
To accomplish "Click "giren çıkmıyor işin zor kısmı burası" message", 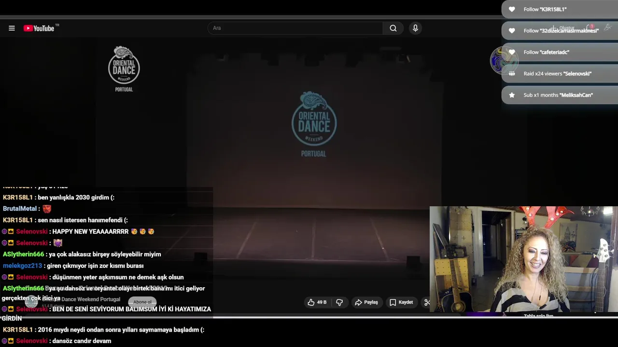I will (x=95, y=266).
